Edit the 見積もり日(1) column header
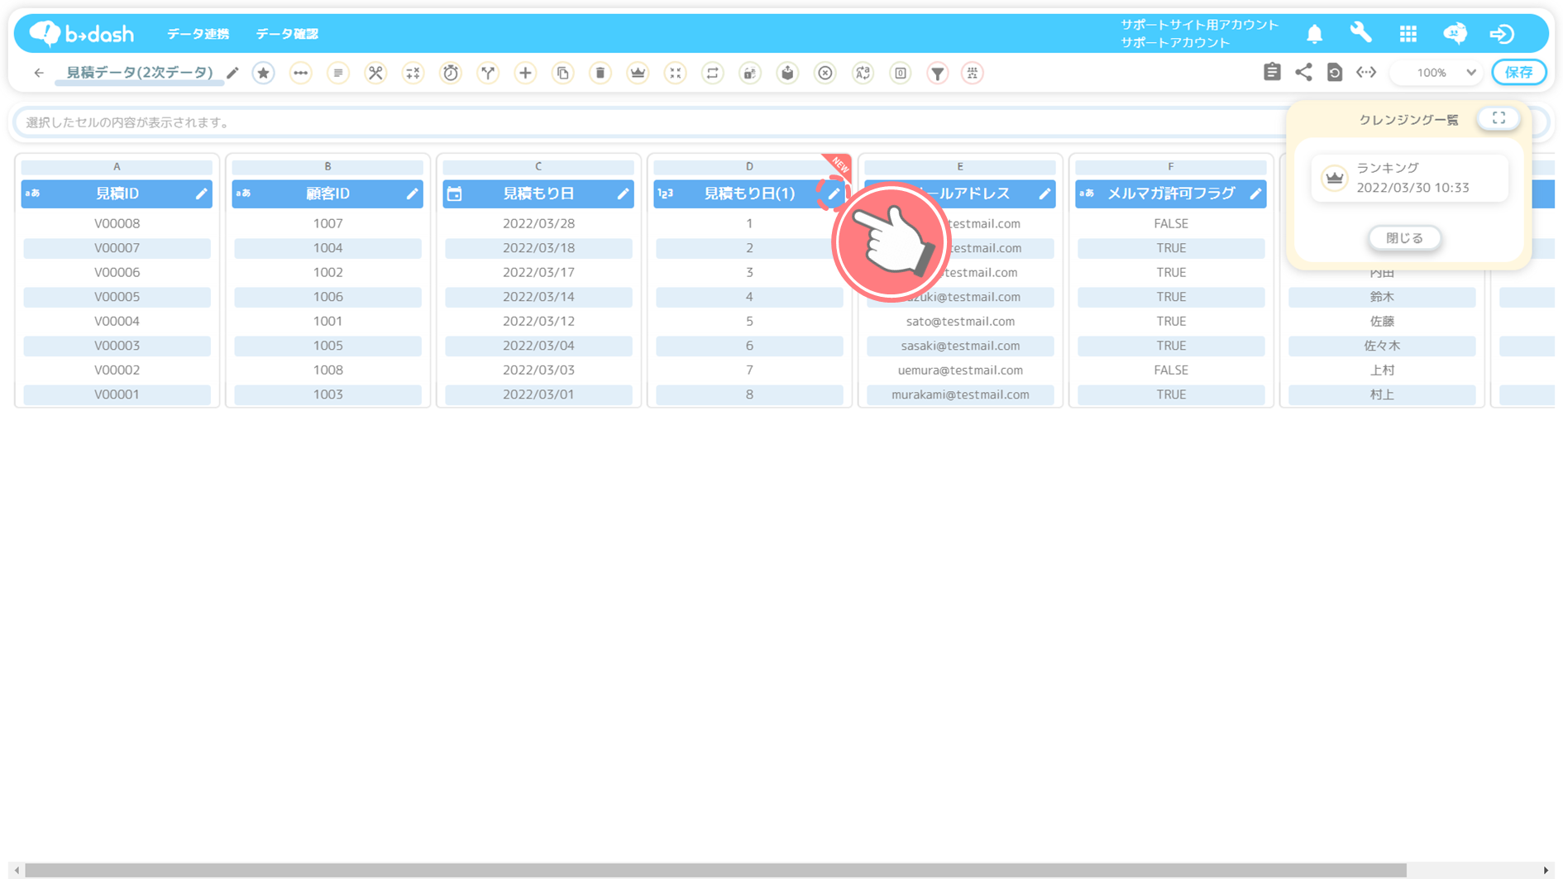1563x879 pixels. click(834, 193)
